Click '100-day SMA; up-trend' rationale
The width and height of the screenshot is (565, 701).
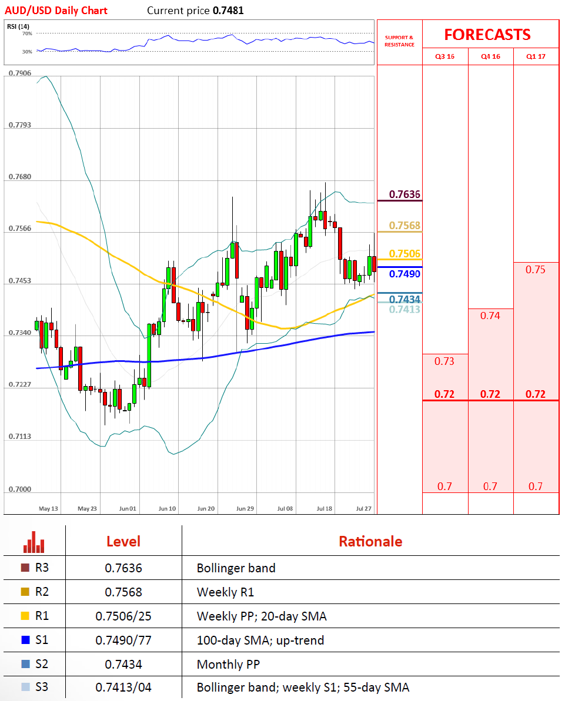[x=260, y=640]
